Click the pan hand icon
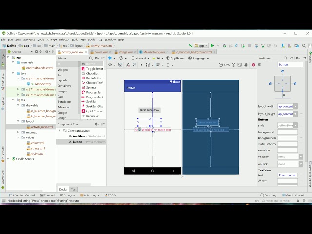312x234 pixels. click(246, 65)
